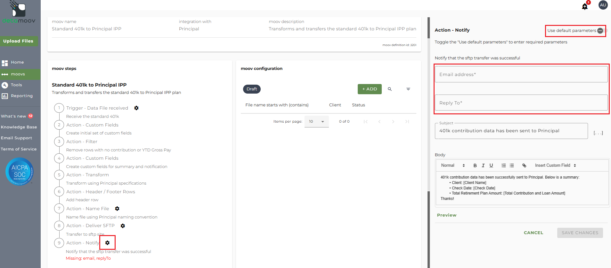Open Insert Custom Field dropdown

pos(556,165)
